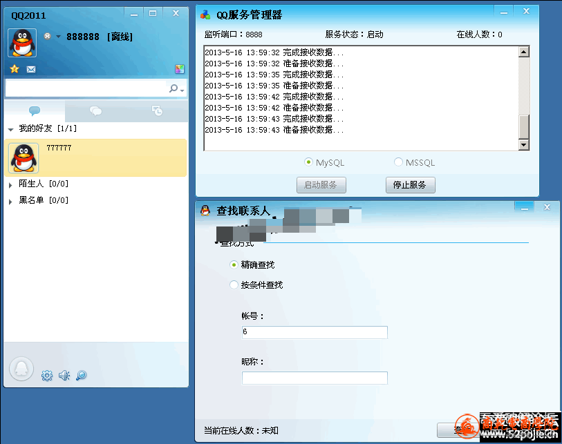
Task: Click the log scrollbar thumb
Action: [x=524, y=126]
